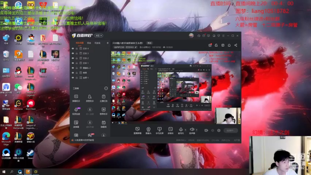Click the webcam preview in the canvas

point(228,116)
